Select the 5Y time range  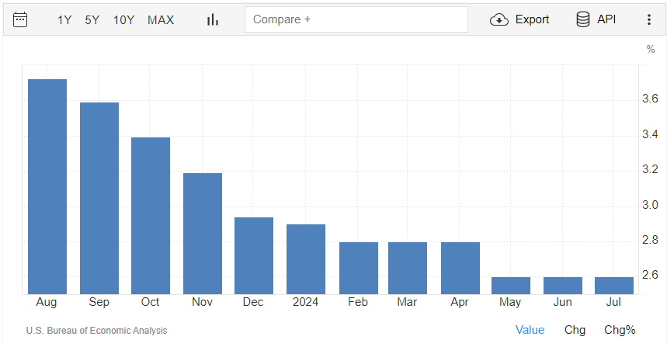pos(92,20)
